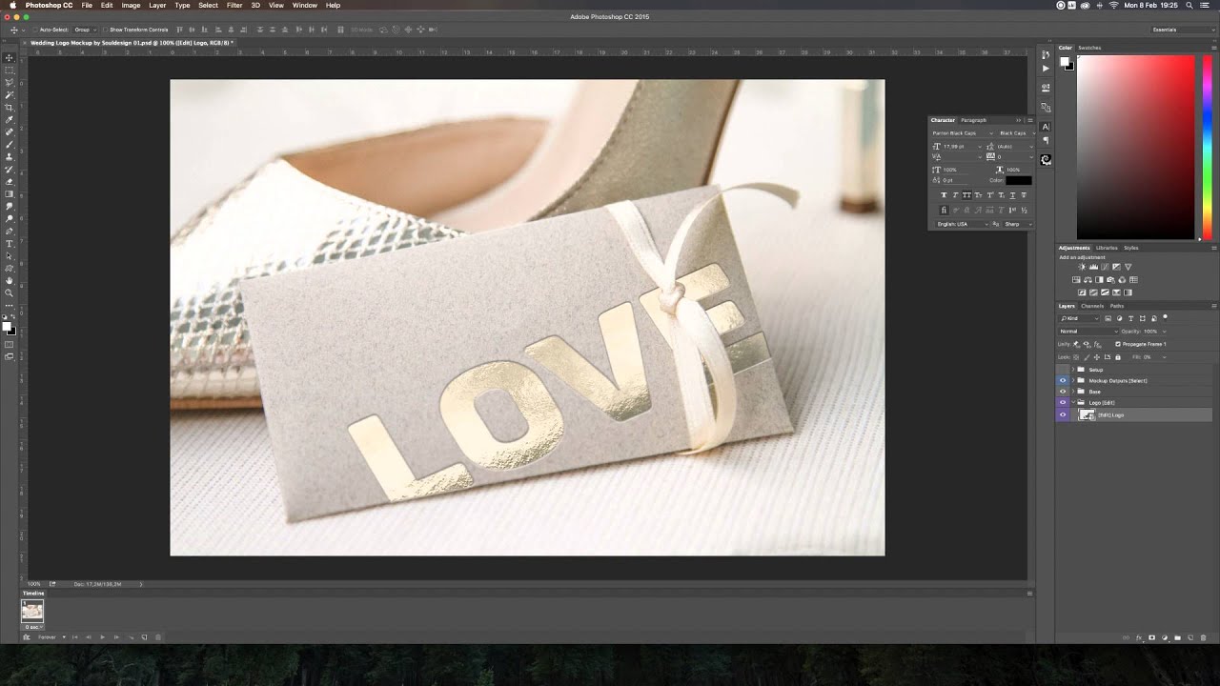The image size is (1220, 686).
Task: Switch to the Channels tab
Action: tap(1092, 306)
